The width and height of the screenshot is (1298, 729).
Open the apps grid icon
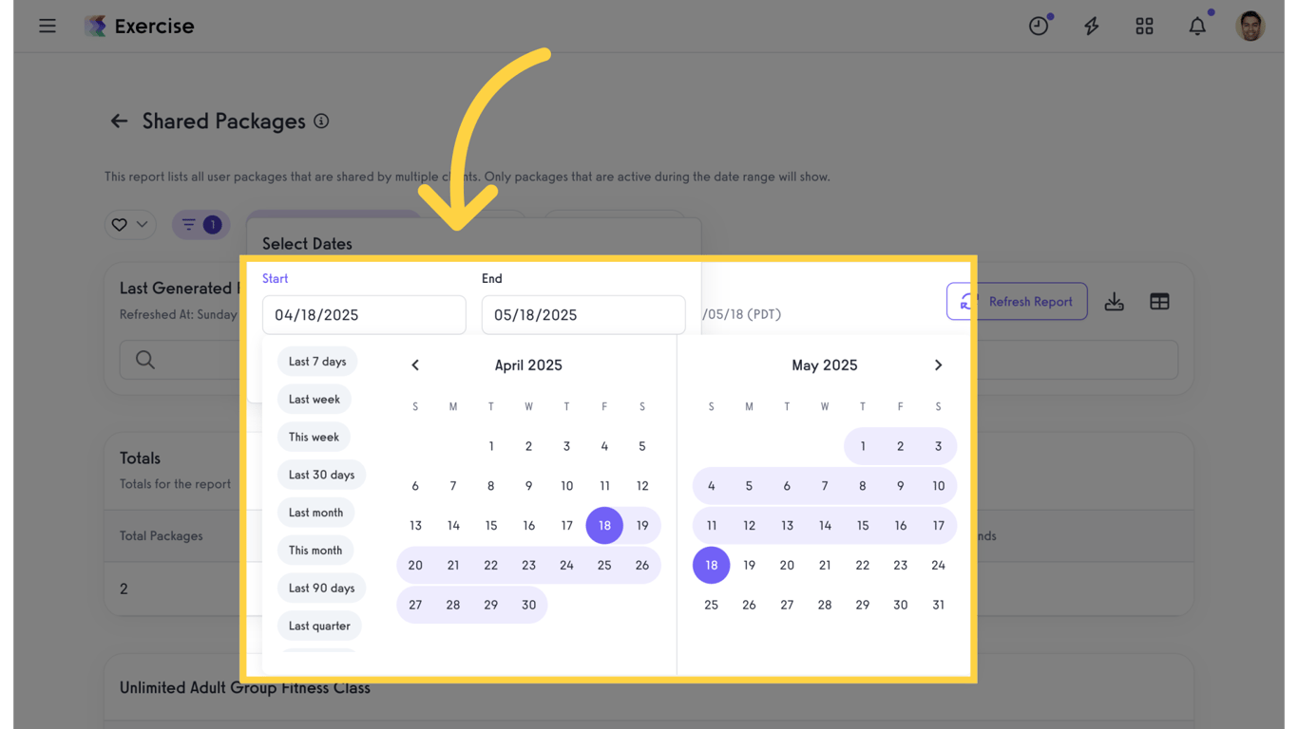click(x=1144, y=26)
